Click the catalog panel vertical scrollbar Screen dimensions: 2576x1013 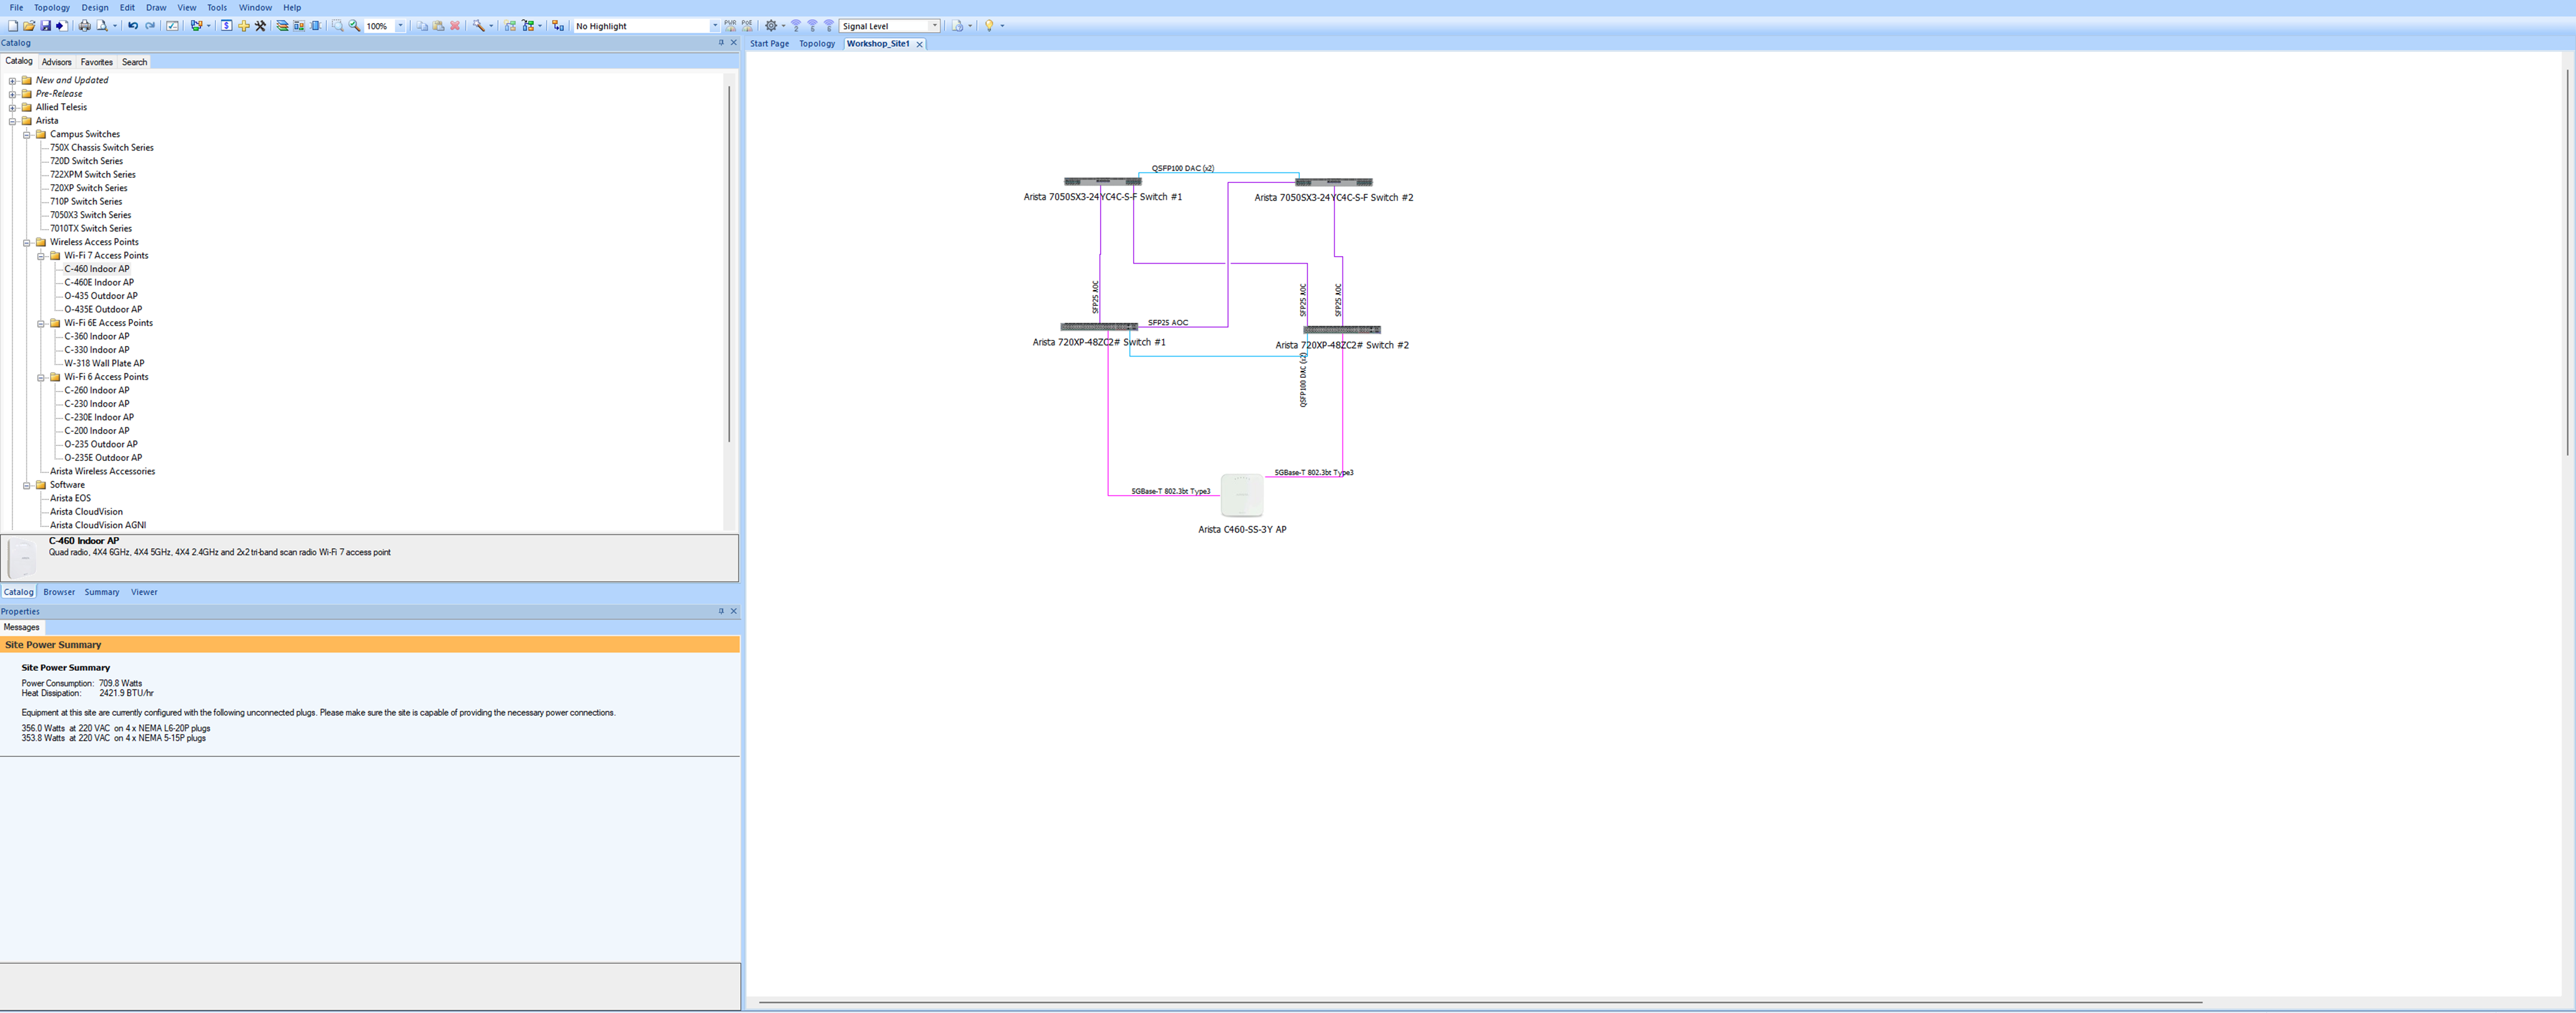coord(729,265)
